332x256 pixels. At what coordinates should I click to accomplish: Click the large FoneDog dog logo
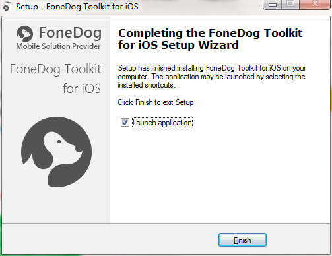coord(57,152)
